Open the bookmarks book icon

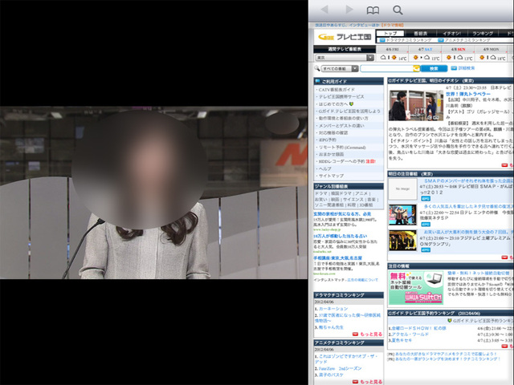pos(373,10)
